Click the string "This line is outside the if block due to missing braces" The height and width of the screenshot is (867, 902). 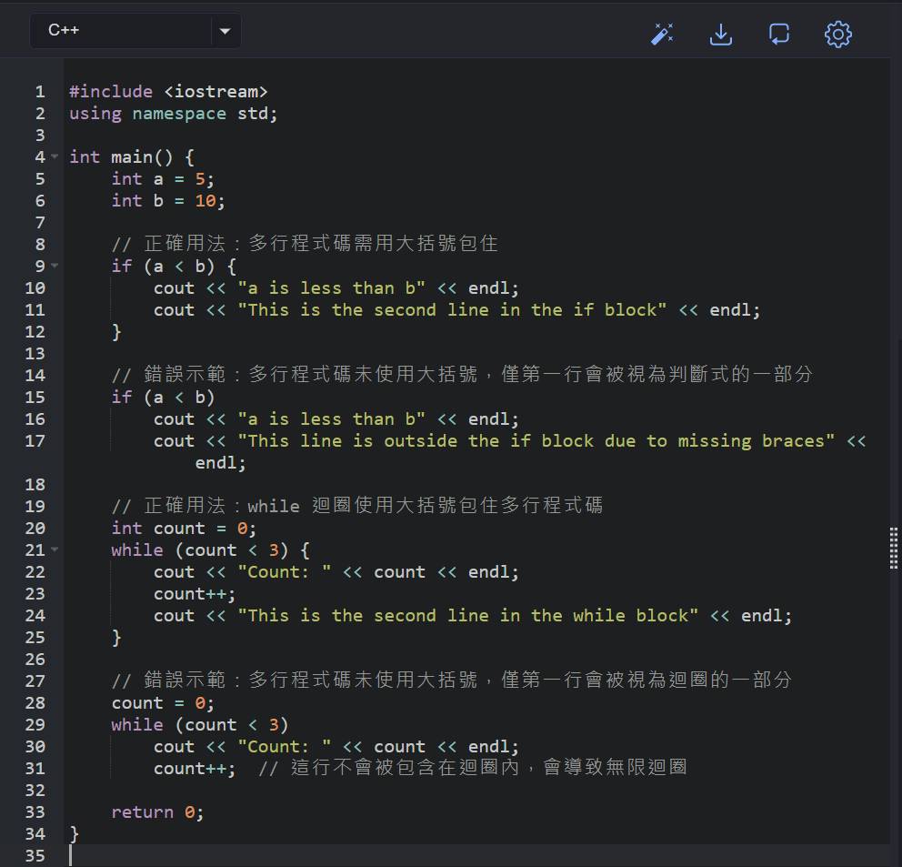(x=536, y=441)
